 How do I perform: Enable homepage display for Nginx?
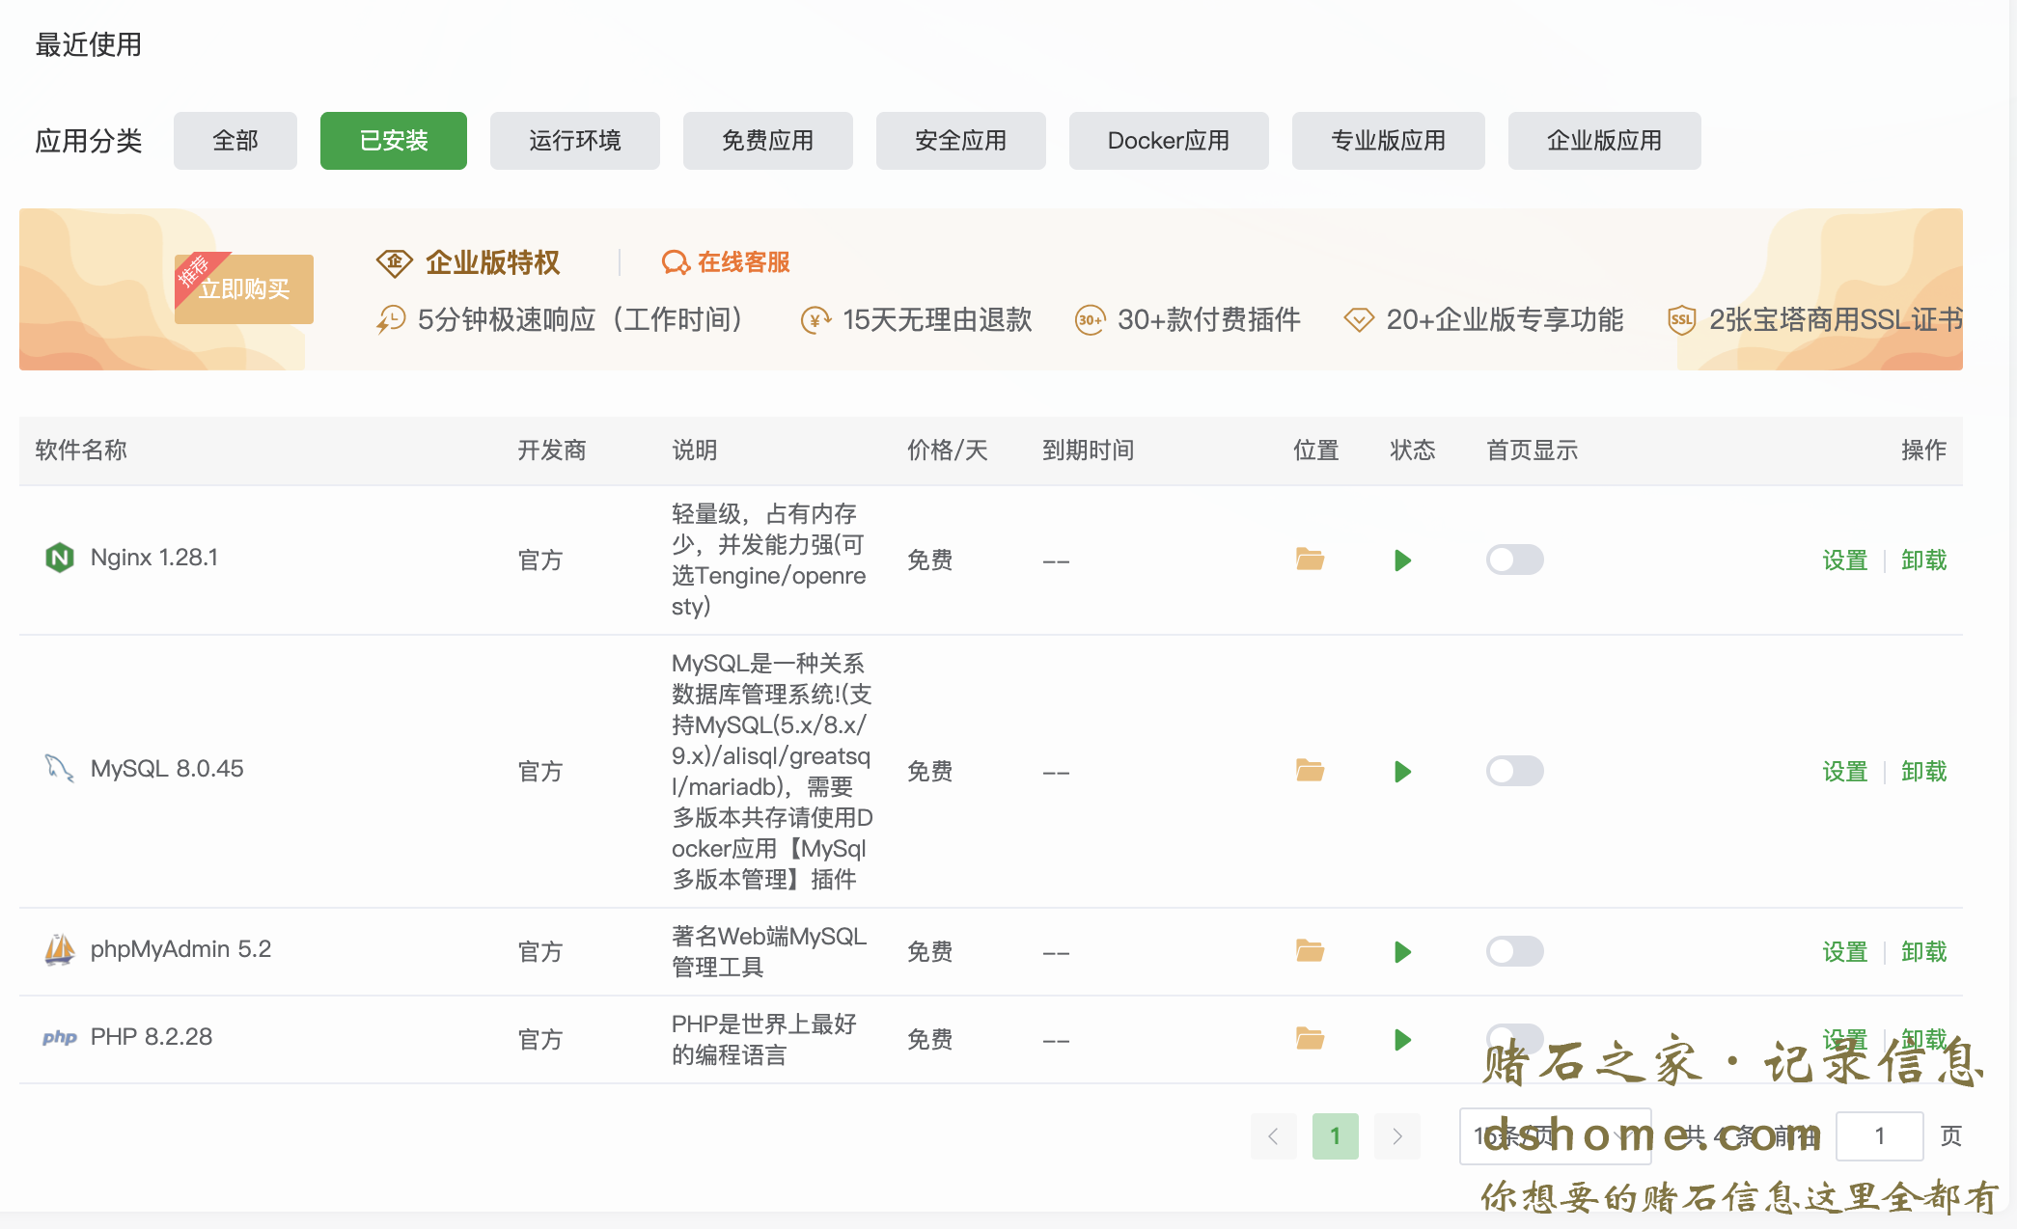1514,560
